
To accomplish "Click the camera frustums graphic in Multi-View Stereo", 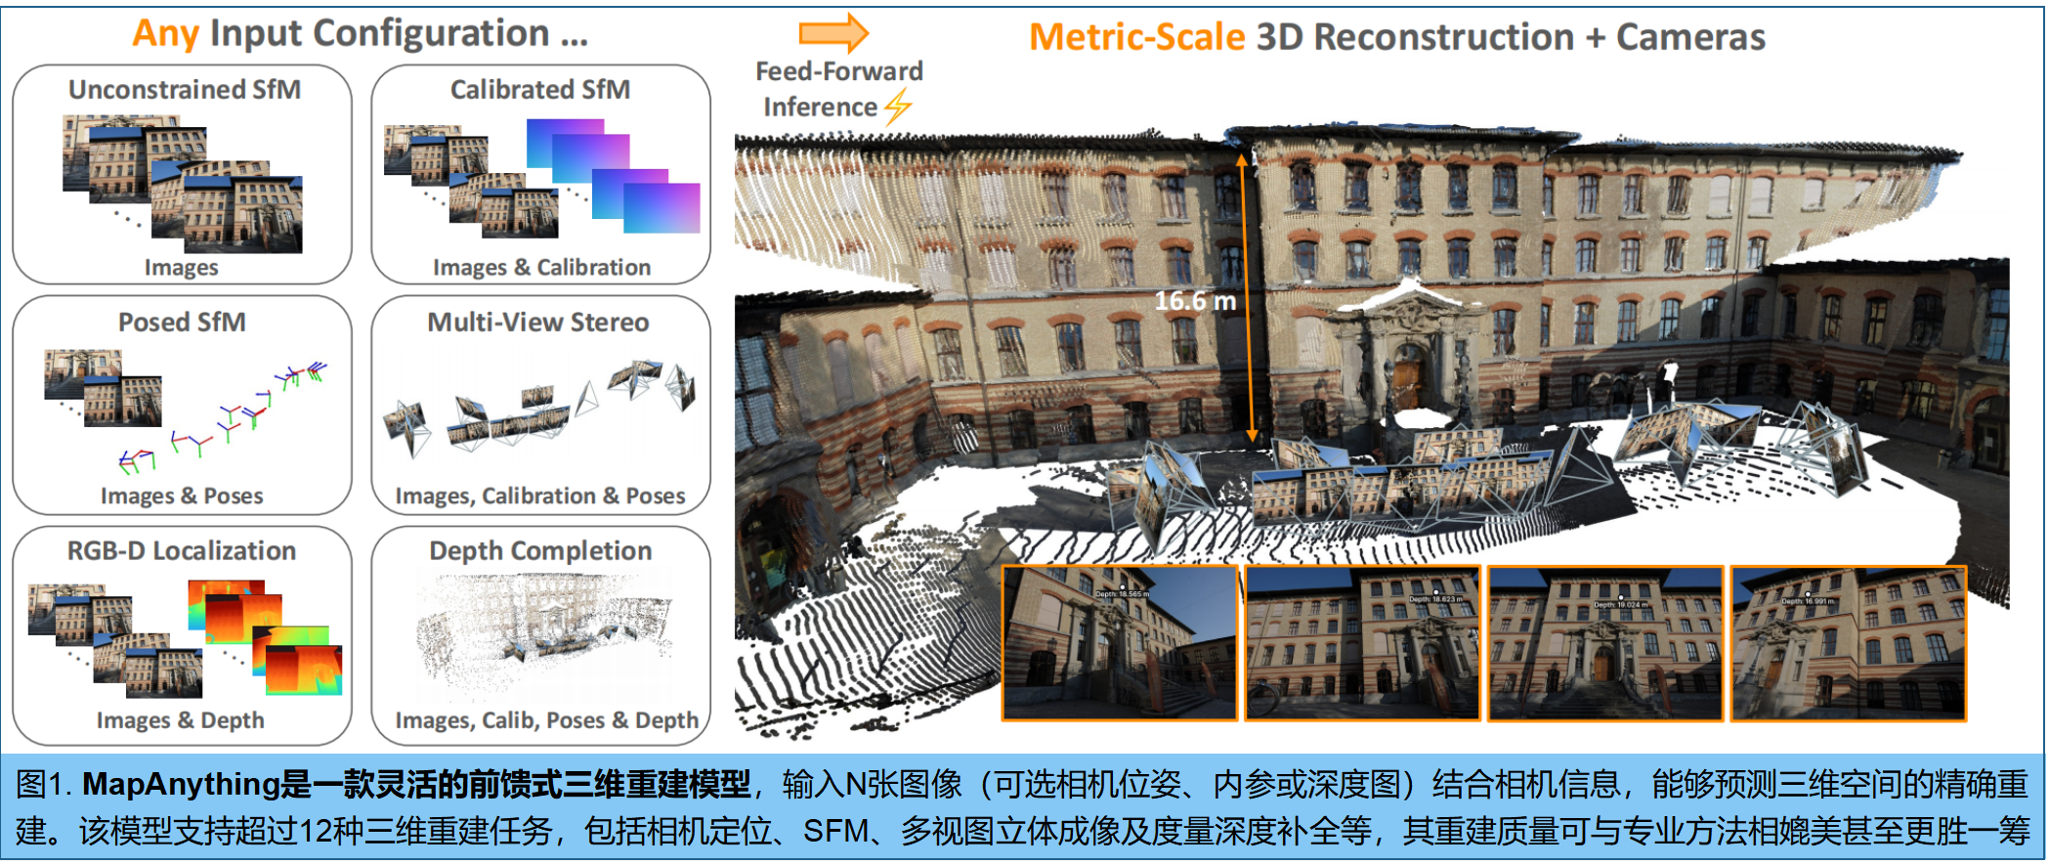I will coord(540,408).
